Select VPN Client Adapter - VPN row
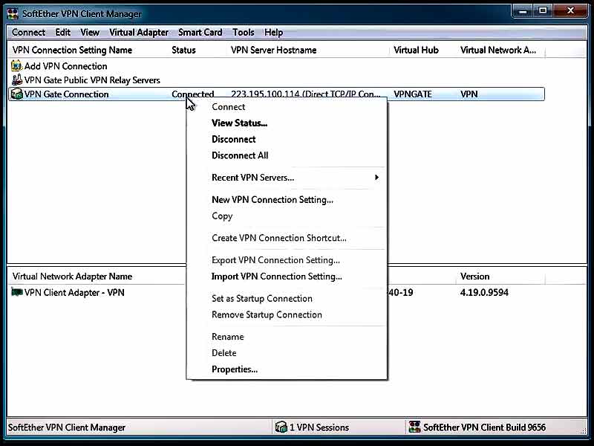This screenshot has width=594, height=446. click(x=74, y=292)
